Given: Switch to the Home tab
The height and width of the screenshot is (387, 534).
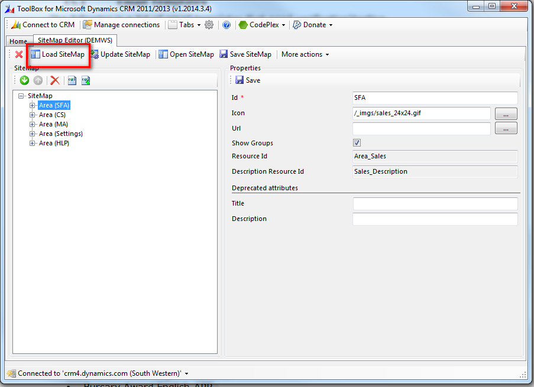Looking at the screenshot, I should point(18,41).
